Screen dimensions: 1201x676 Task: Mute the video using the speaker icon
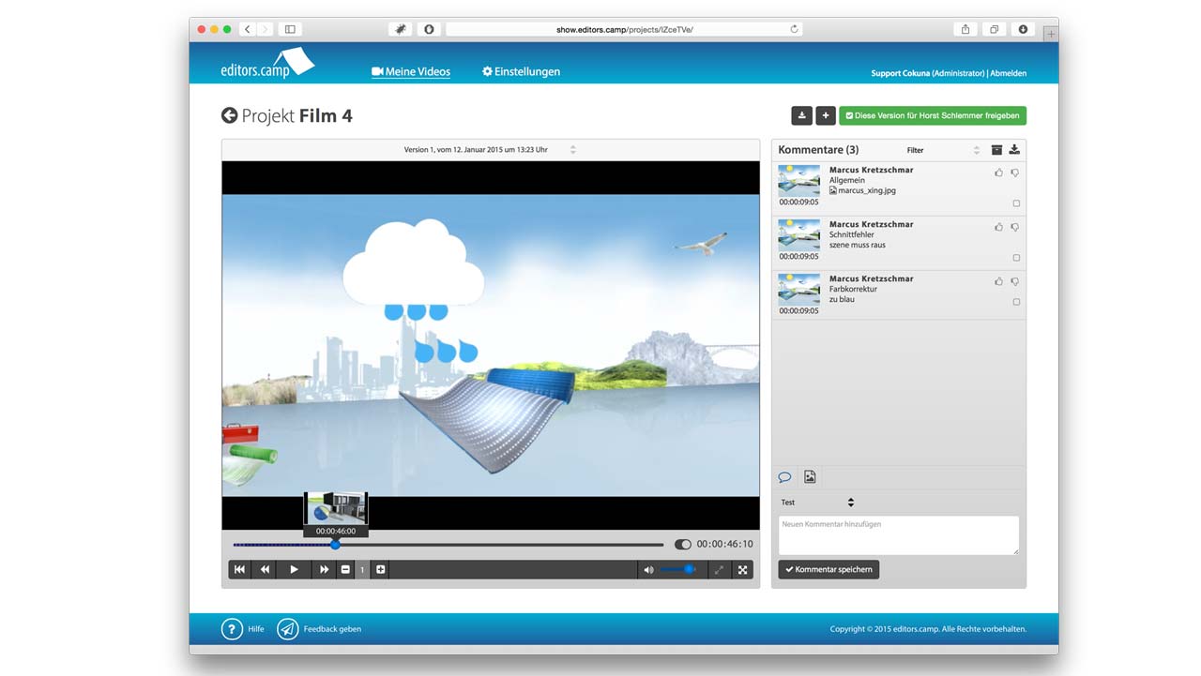tap(647, 569)
